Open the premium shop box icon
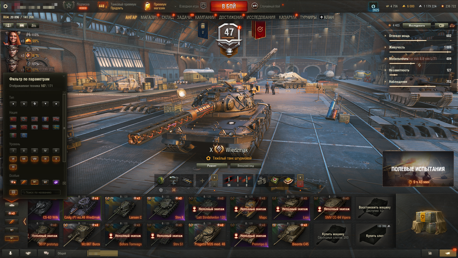The image size is (458, 258). coord(147,6)
